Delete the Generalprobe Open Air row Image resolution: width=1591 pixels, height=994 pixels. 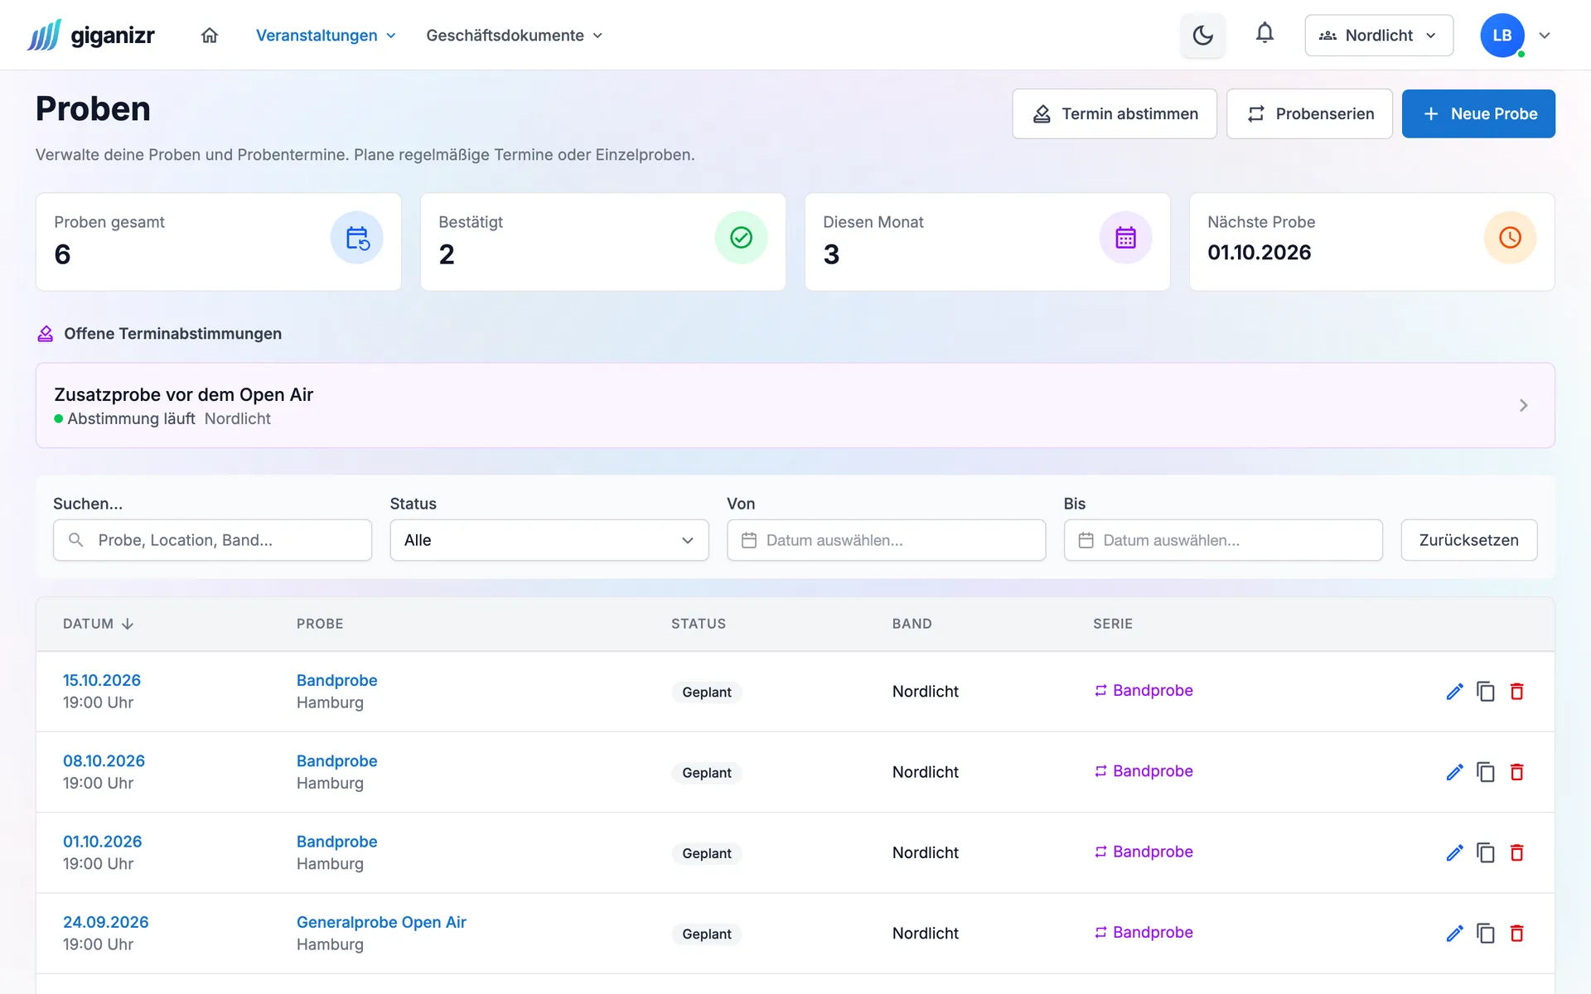(x=1517, y=933)
